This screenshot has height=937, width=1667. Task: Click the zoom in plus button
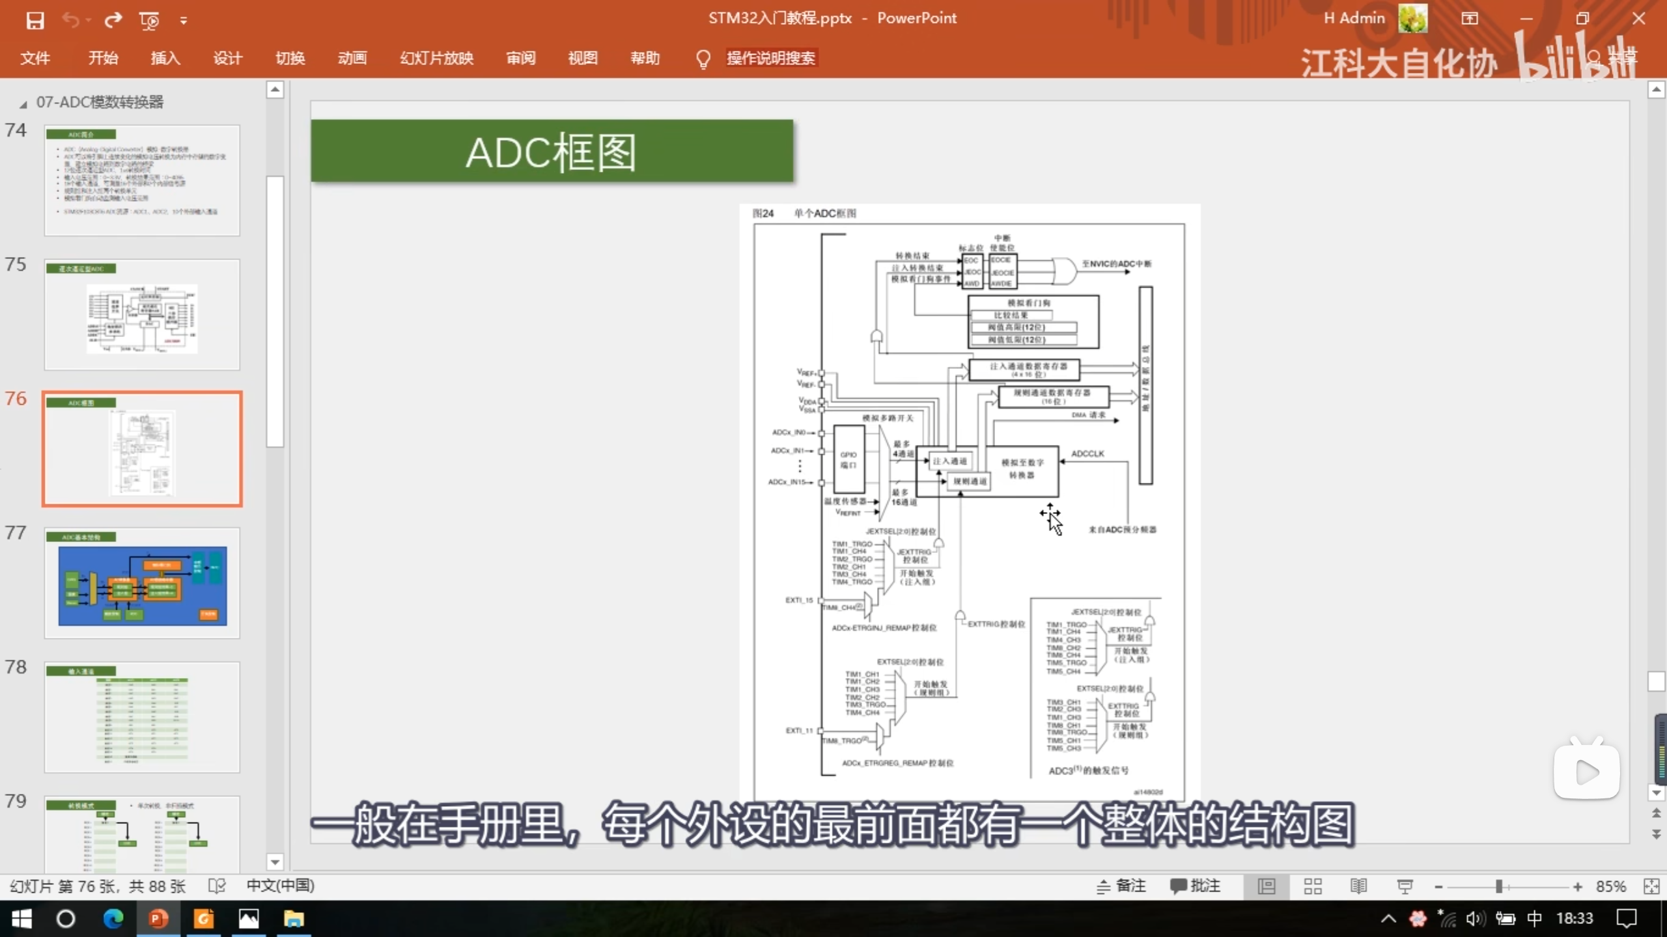pos(1577,887)
